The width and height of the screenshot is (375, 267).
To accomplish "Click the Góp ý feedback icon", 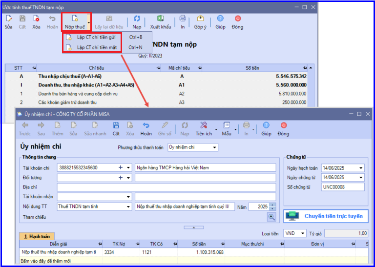I will click(x=200, y=19).
